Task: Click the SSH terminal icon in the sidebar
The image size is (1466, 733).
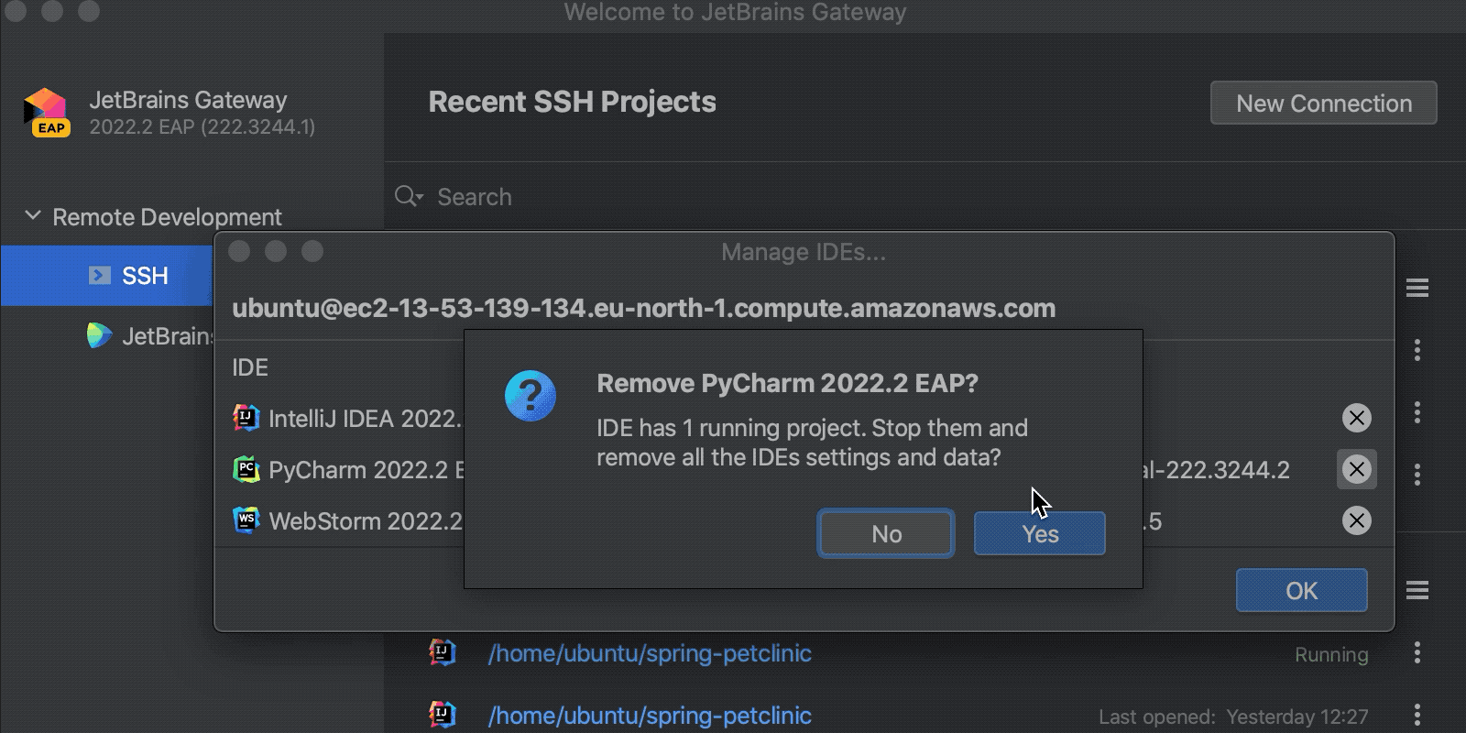Action: [99, 275]
